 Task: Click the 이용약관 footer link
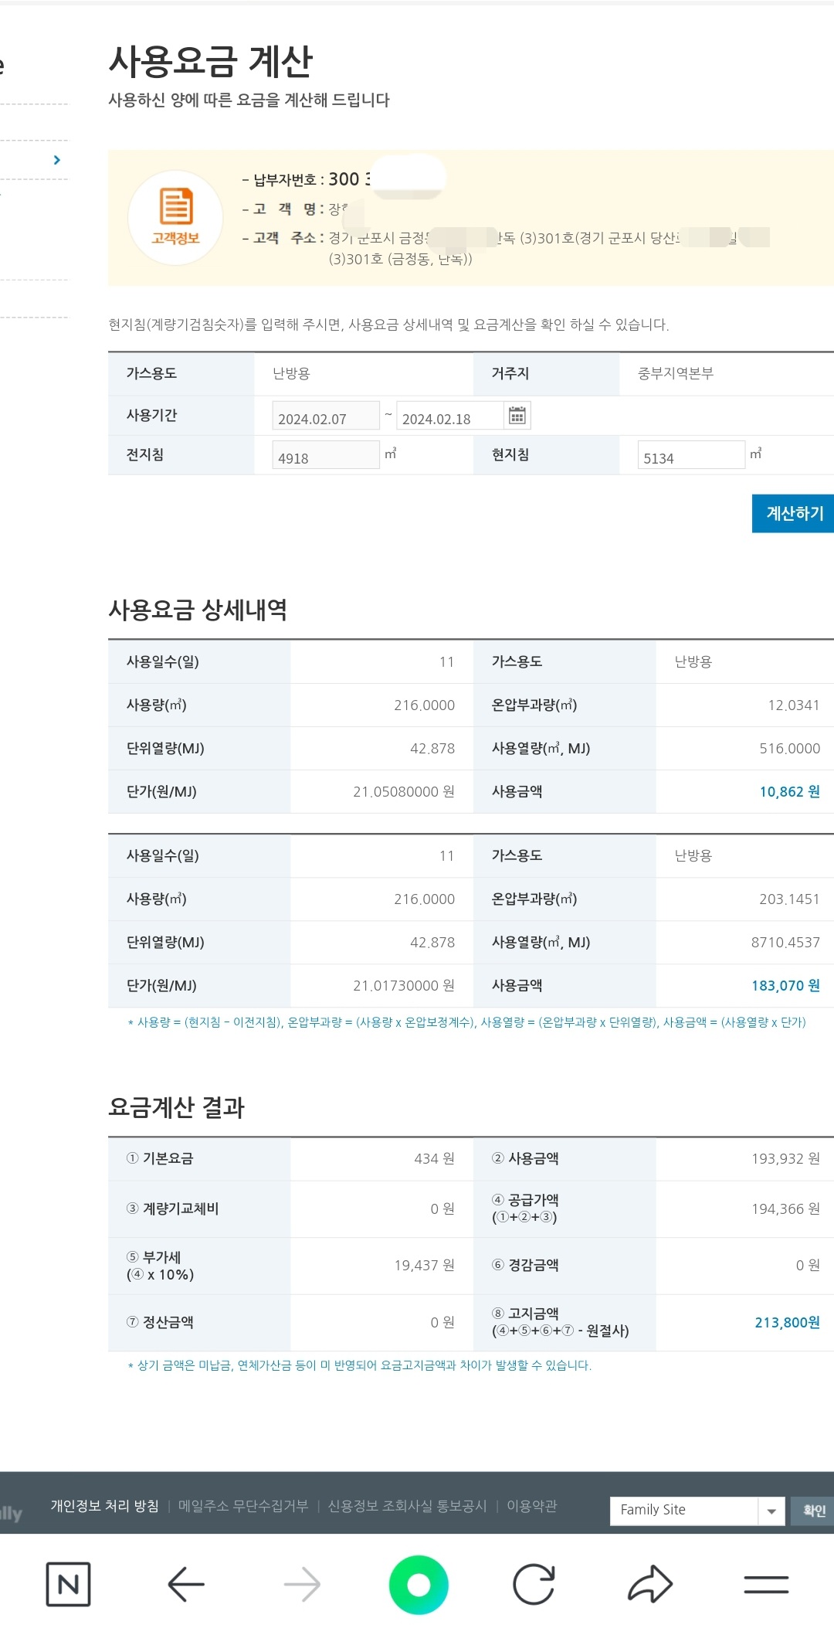pos(531,1505)
